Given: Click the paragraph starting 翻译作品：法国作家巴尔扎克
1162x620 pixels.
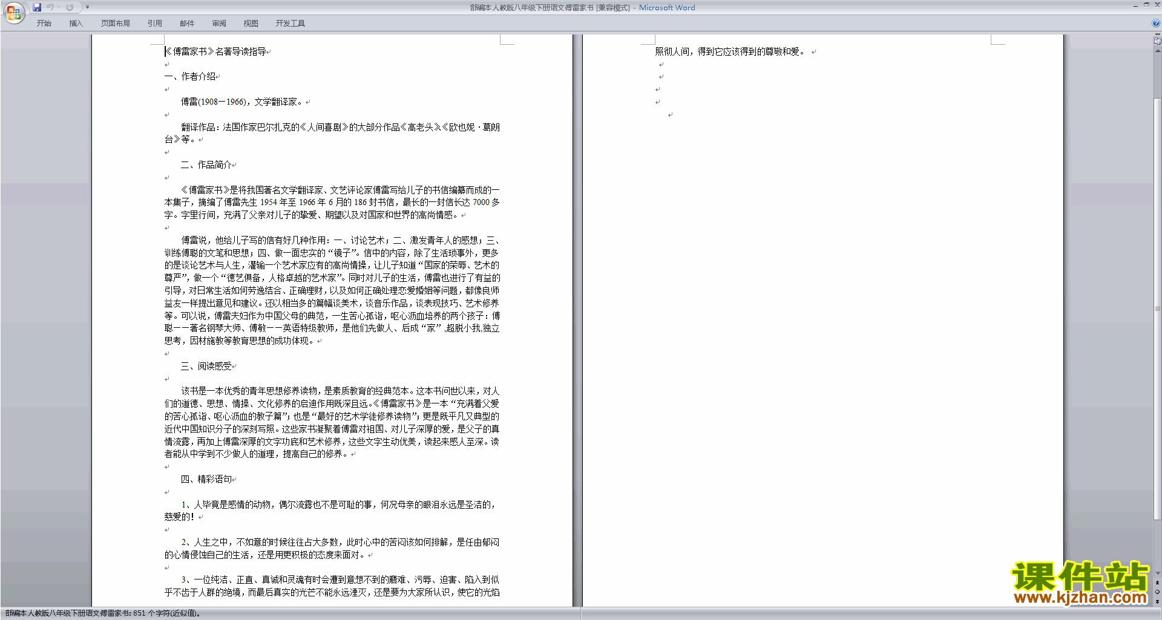Looking at the screenshot, I should [x=332, y=133].
